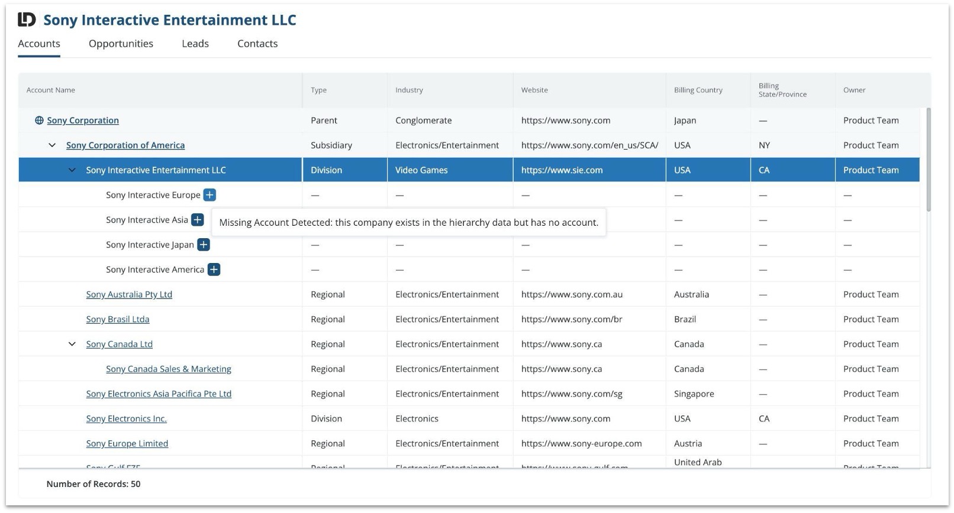
Task: Open the Sony Electronics Inc. link
Action: tap(126, 418)
